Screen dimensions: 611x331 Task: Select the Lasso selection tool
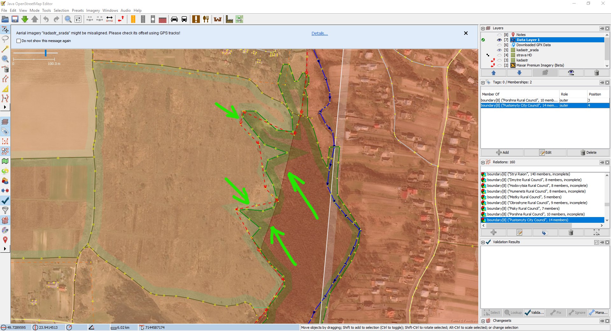point(5,39)
